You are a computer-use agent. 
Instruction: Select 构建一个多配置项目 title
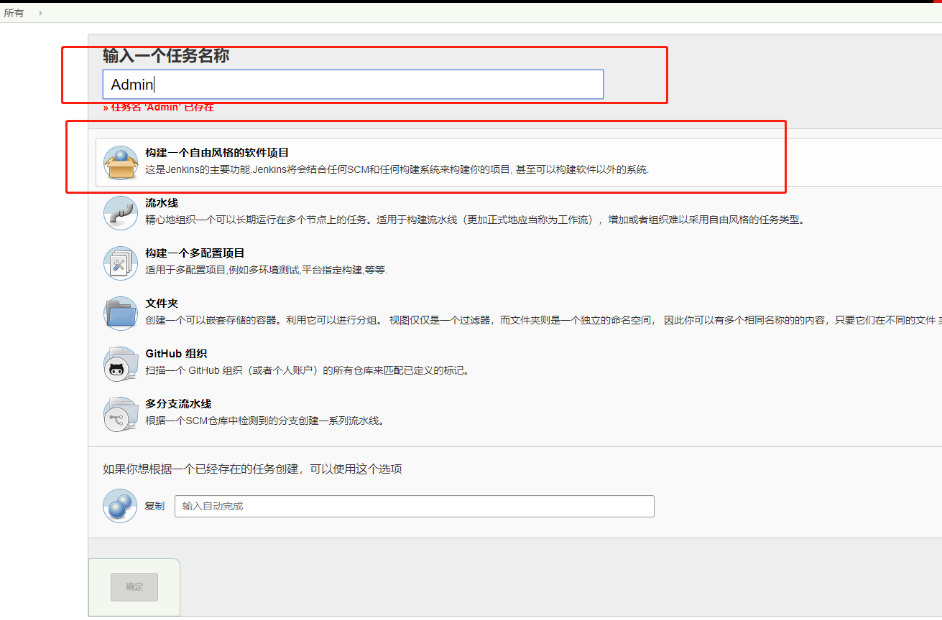[x=195, y=253]
